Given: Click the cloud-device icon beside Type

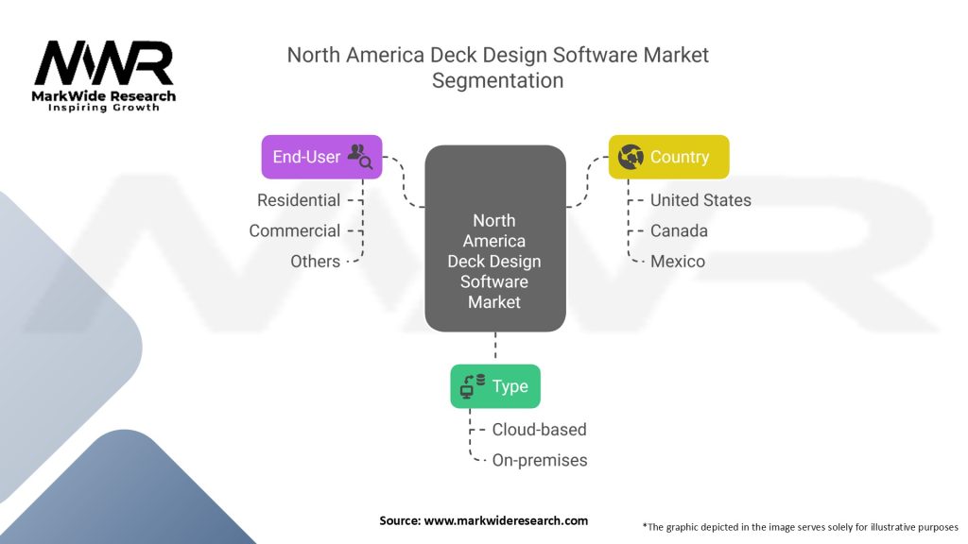Looking at the screenshot, I should (472, 386).
